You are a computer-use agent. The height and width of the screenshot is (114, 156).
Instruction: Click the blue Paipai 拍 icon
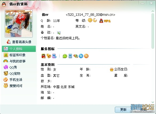[81, 56]
